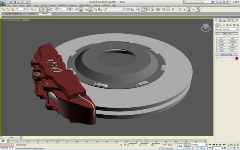The width and height of the screenshot is (240, 150).
Task: Open Render Setup icon
Action: (x=163, y=9)
